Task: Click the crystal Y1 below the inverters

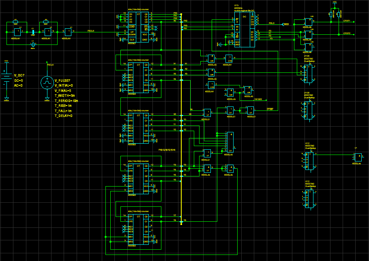Action: [x=33, y=45]
